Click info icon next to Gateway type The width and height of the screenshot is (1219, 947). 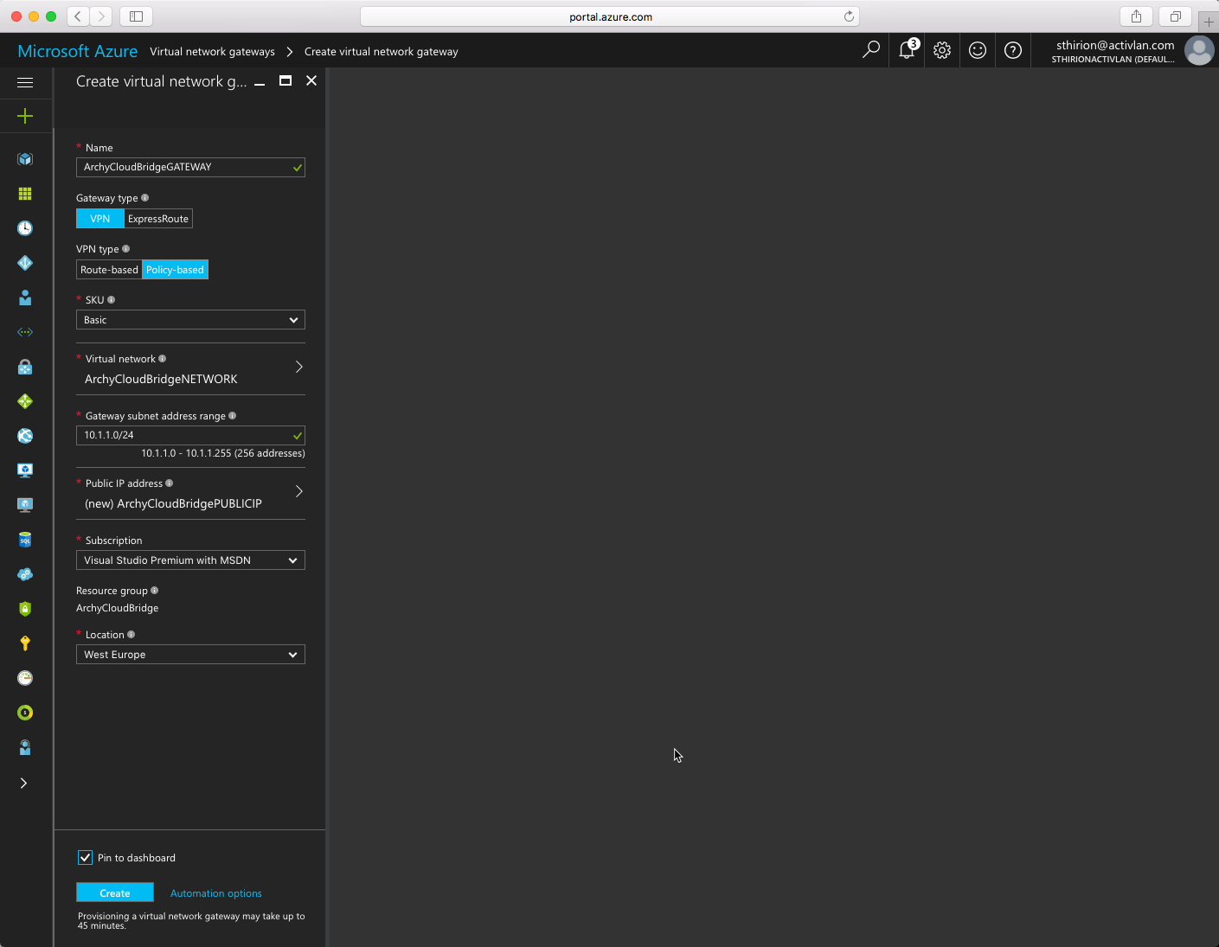144,197
